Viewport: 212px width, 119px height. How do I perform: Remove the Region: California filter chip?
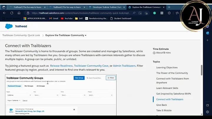20,100
